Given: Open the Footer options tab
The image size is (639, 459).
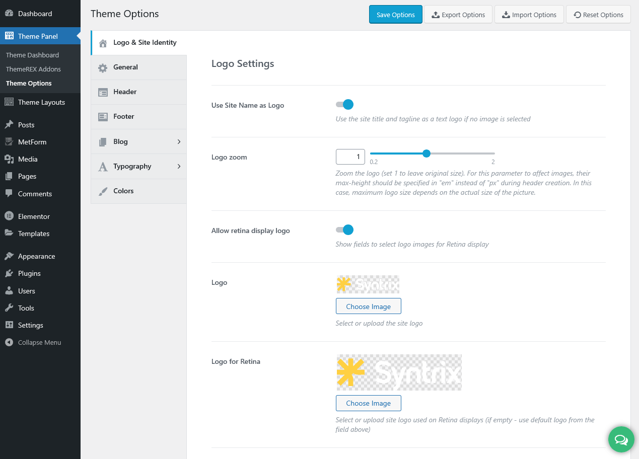Looking at the screenshot, I should [124, 117].
